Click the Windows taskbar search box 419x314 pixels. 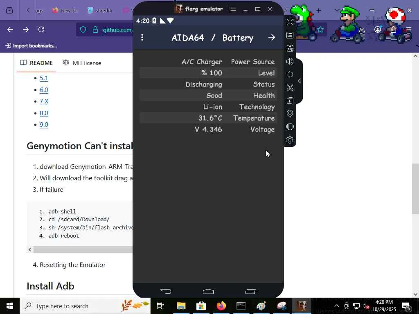[85, 306]
